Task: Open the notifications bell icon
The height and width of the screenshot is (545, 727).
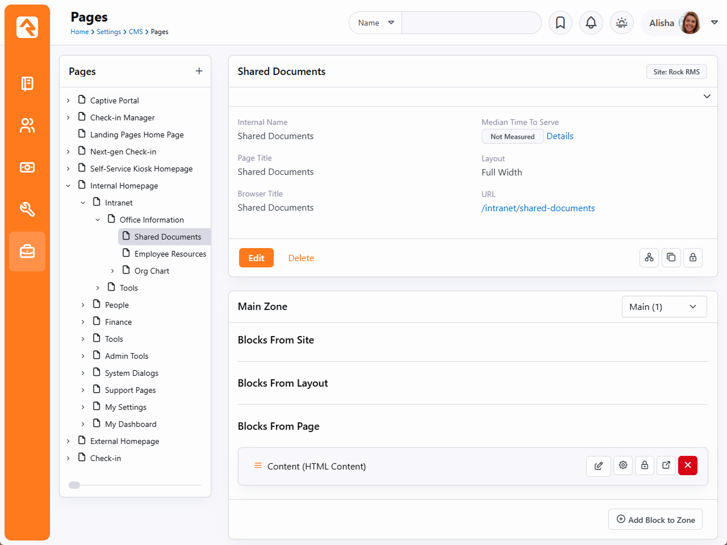Action: coord(591,23)
